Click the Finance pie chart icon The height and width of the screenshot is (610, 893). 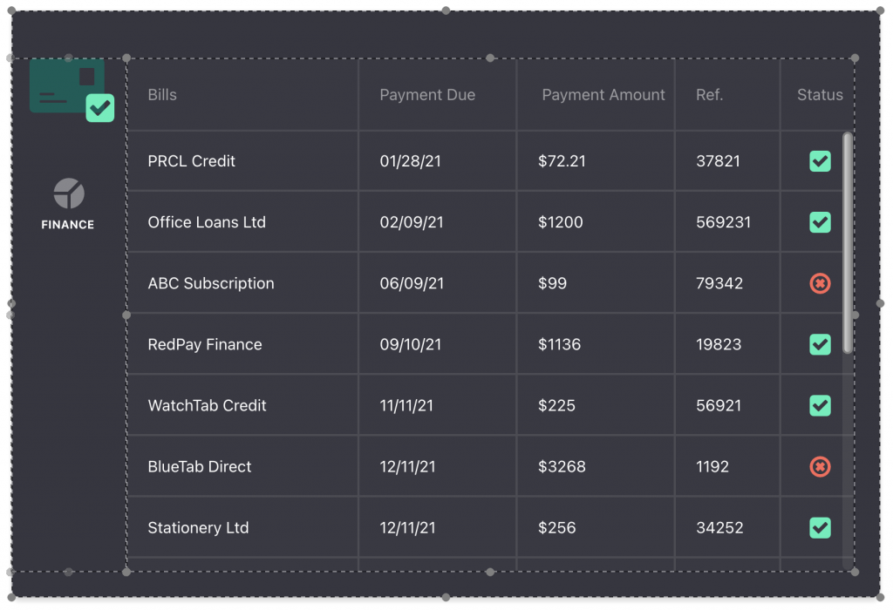click(x=69, y=193)
